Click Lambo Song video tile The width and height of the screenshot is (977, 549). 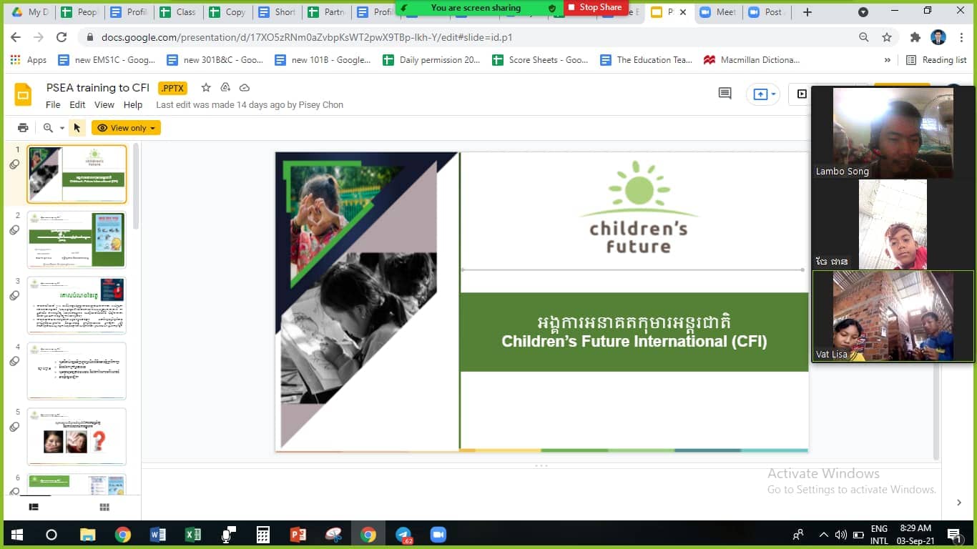893,132
